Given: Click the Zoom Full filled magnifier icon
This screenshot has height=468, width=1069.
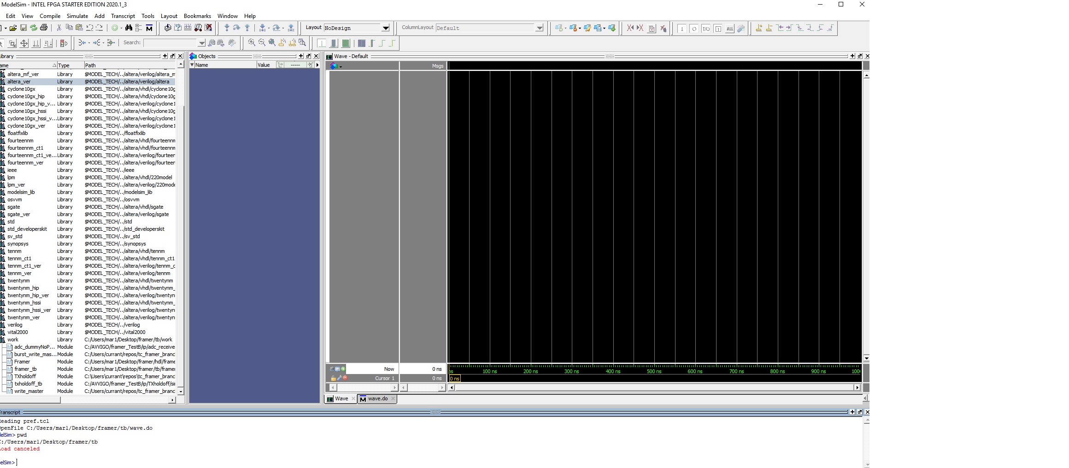Looking at the screenshot, I should (x=272, y=43).
